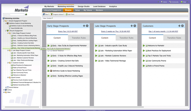This screenshot has height=111, width=191.
Task: Select Send DG2SM offer in the tree
Action: coord(17,28)
